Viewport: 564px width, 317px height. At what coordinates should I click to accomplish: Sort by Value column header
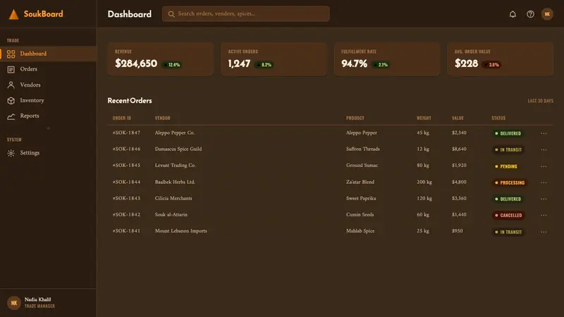(458, 118)
